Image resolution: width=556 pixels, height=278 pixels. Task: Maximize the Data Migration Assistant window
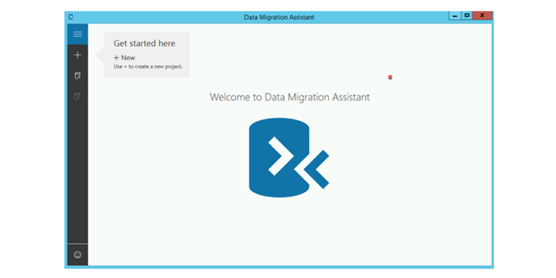467,16
